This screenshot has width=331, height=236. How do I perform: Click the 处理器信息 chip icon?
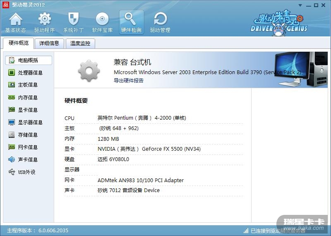tap(12, 72)
